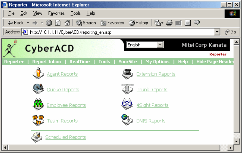Click the Trunk Reports T-shaped icon
The height and width of the screenshot is (153, 242).
coord(128,89)
